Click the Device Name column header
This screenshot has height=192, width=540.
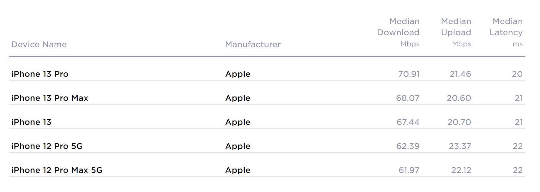click(39, 44)
